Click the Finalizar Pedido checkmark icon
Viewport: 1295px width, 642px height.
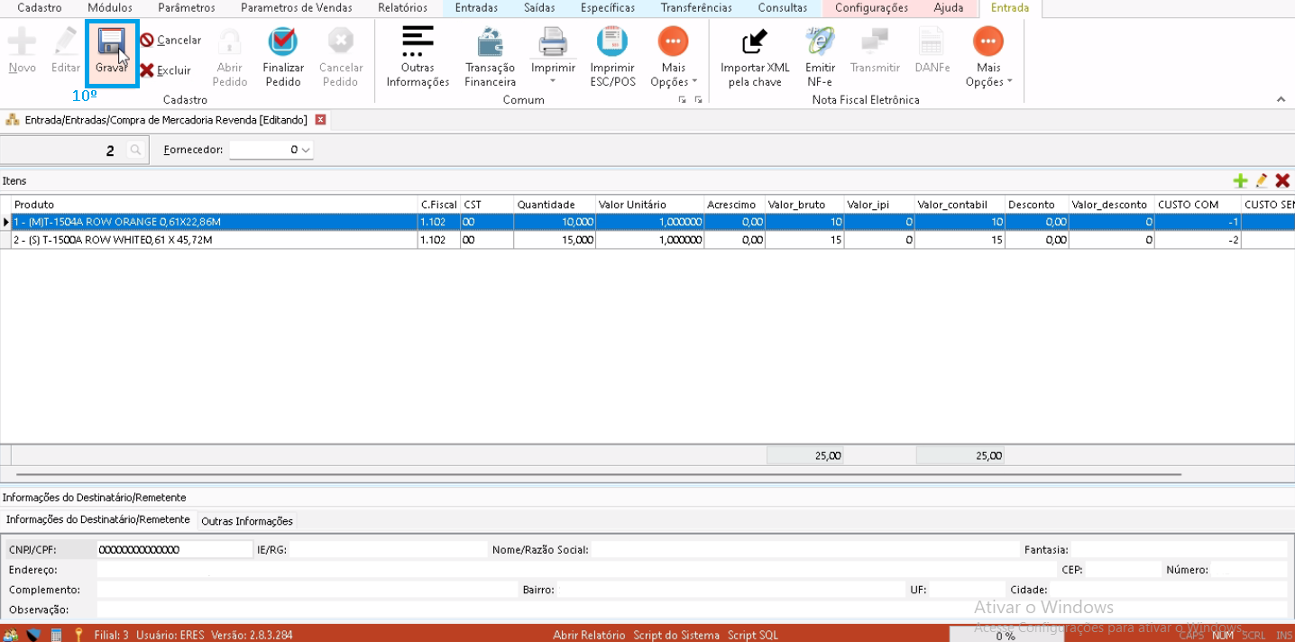click(x=283, y=42)
